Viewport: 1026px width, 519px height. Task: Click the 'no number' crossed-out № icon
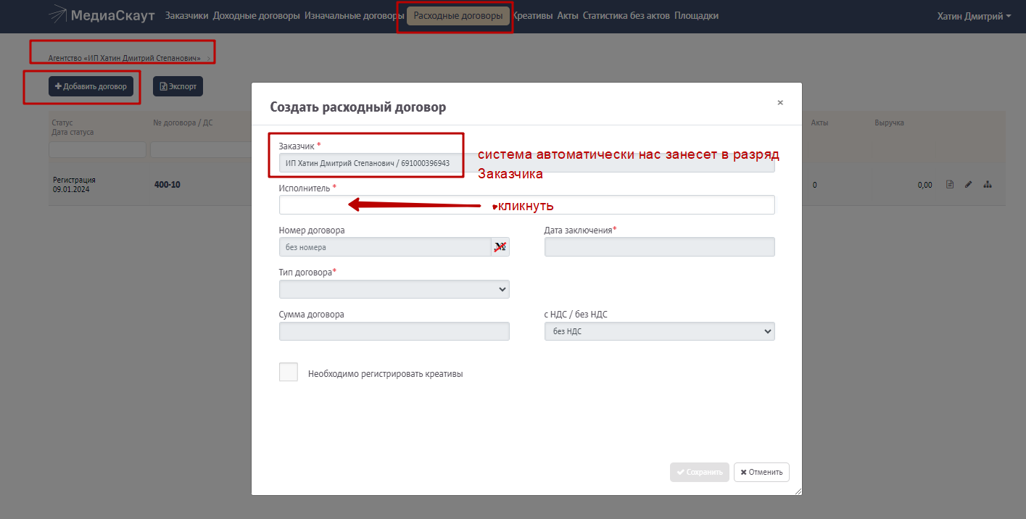[500, 247]
